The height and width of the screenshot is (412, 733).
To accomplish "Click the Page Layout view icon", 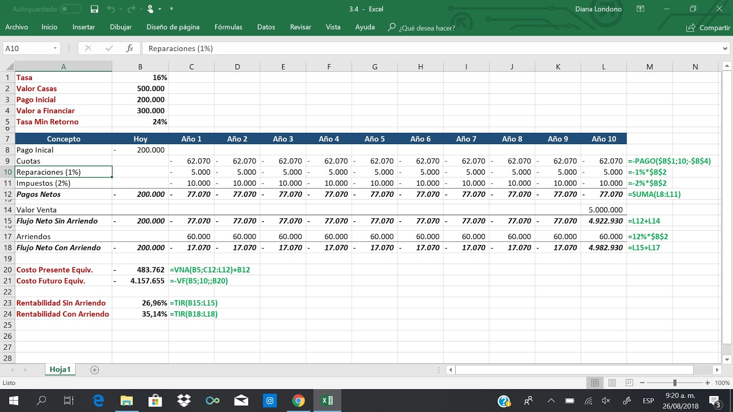I will tap(612, 383).
